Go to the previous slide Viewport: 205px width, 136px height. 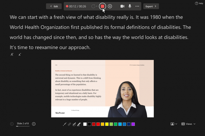[x=12, y=124]
